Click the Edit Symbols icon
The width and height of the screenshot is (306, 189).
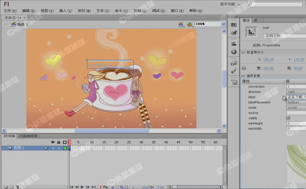pyautogui.click(x=190, y=24)
